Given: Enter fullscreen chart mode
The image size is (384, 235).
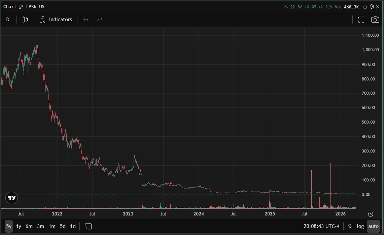Looking at the screenshot, I should (x=361, y=20).
